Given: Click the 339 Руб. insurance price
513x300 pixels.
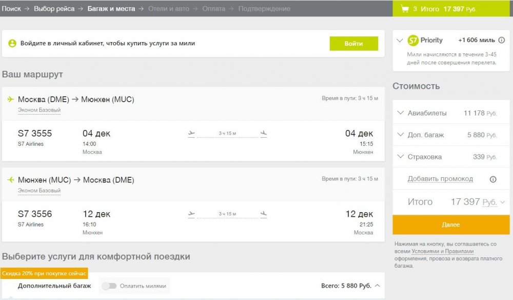Looking at the screenshot, I should (x=485, y=157).
